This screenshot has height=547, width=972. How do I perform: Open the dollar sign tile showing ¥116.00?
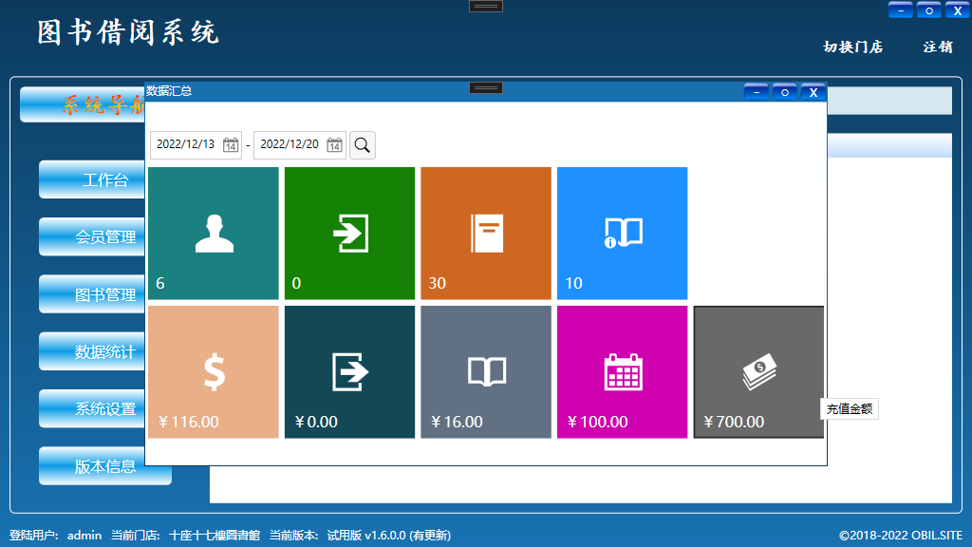(214, 371)
